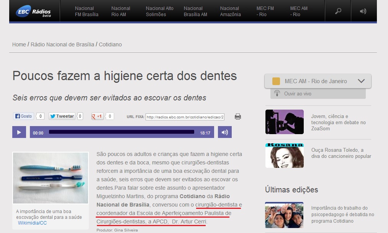Select Nacional Amazônia in top menu
Screen dimensions: 388x233
(231, 11)
